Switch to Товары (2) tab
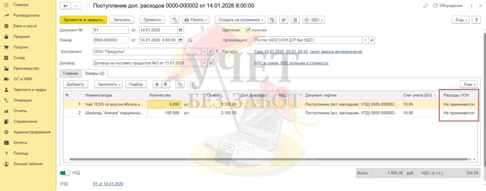Screen dimensions: 486x191 pyautogui.click(x=94, y=73)
